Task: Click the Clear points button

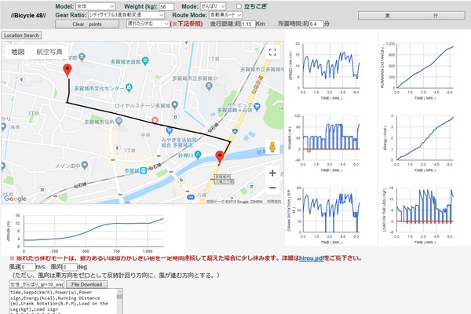Action: point(86,24)
